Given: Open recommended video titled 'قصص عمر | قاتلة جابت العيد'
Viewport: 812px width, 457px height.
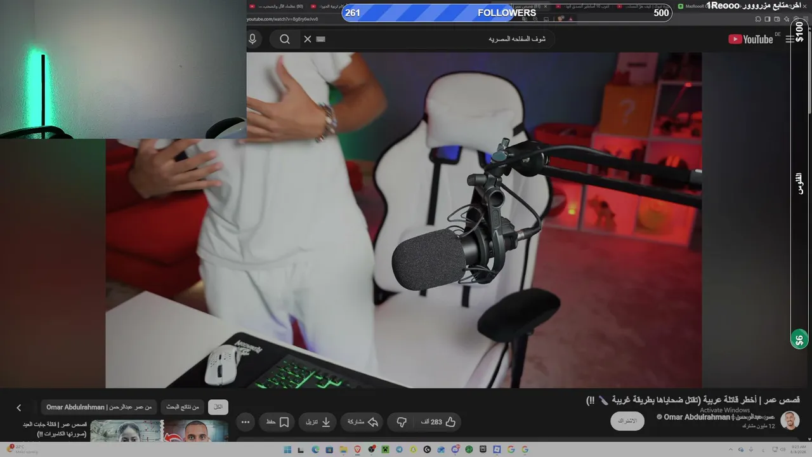Looking at the screenshot, I should pos(54,429).
